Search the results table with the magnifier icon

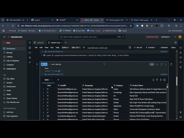[153, 80]
